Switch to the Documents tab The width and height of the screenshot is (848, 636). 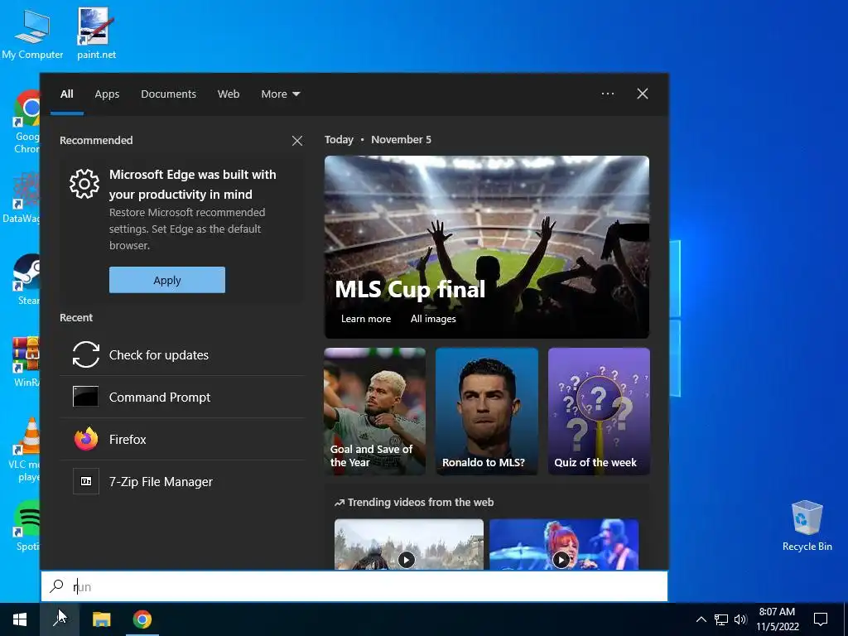168,94
